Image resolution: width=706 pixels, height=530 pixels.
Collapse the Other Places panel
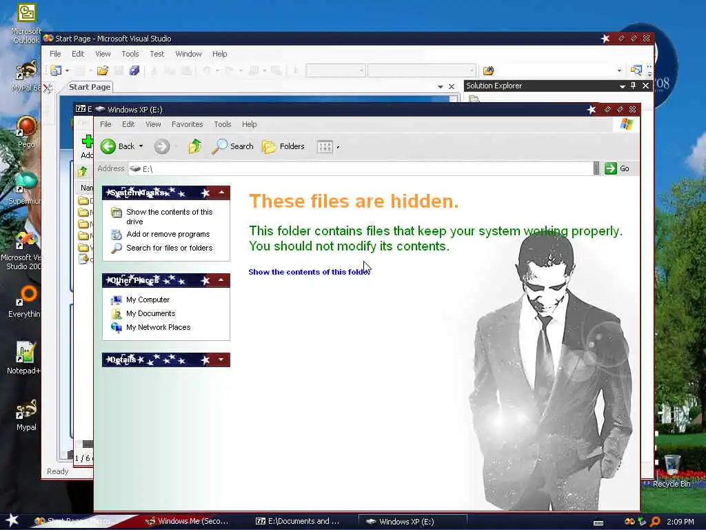pyautogui.click(x=221, y=280)
